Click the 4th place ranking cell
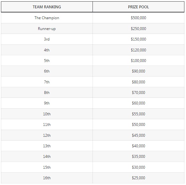186x185 pixels. point(47,50)
